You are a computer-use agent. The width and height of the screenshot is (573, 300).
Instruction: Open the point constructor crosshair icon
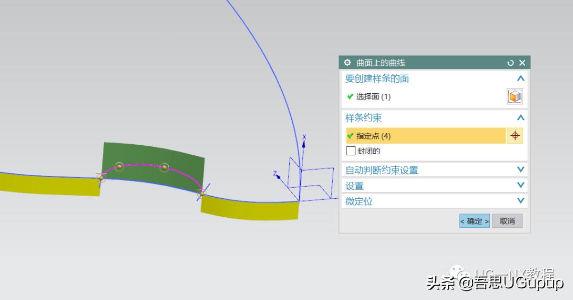(x=515, y=136)
